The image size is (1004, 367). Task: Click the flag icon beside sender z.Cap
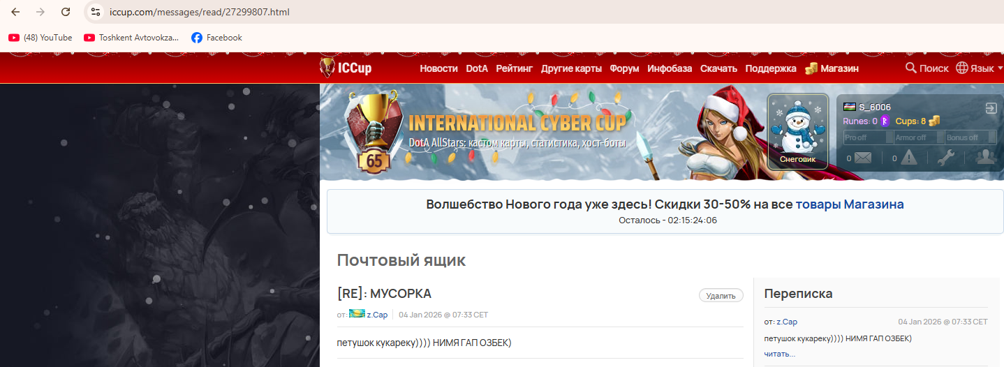pyautogui.click(x=357, y=315)
